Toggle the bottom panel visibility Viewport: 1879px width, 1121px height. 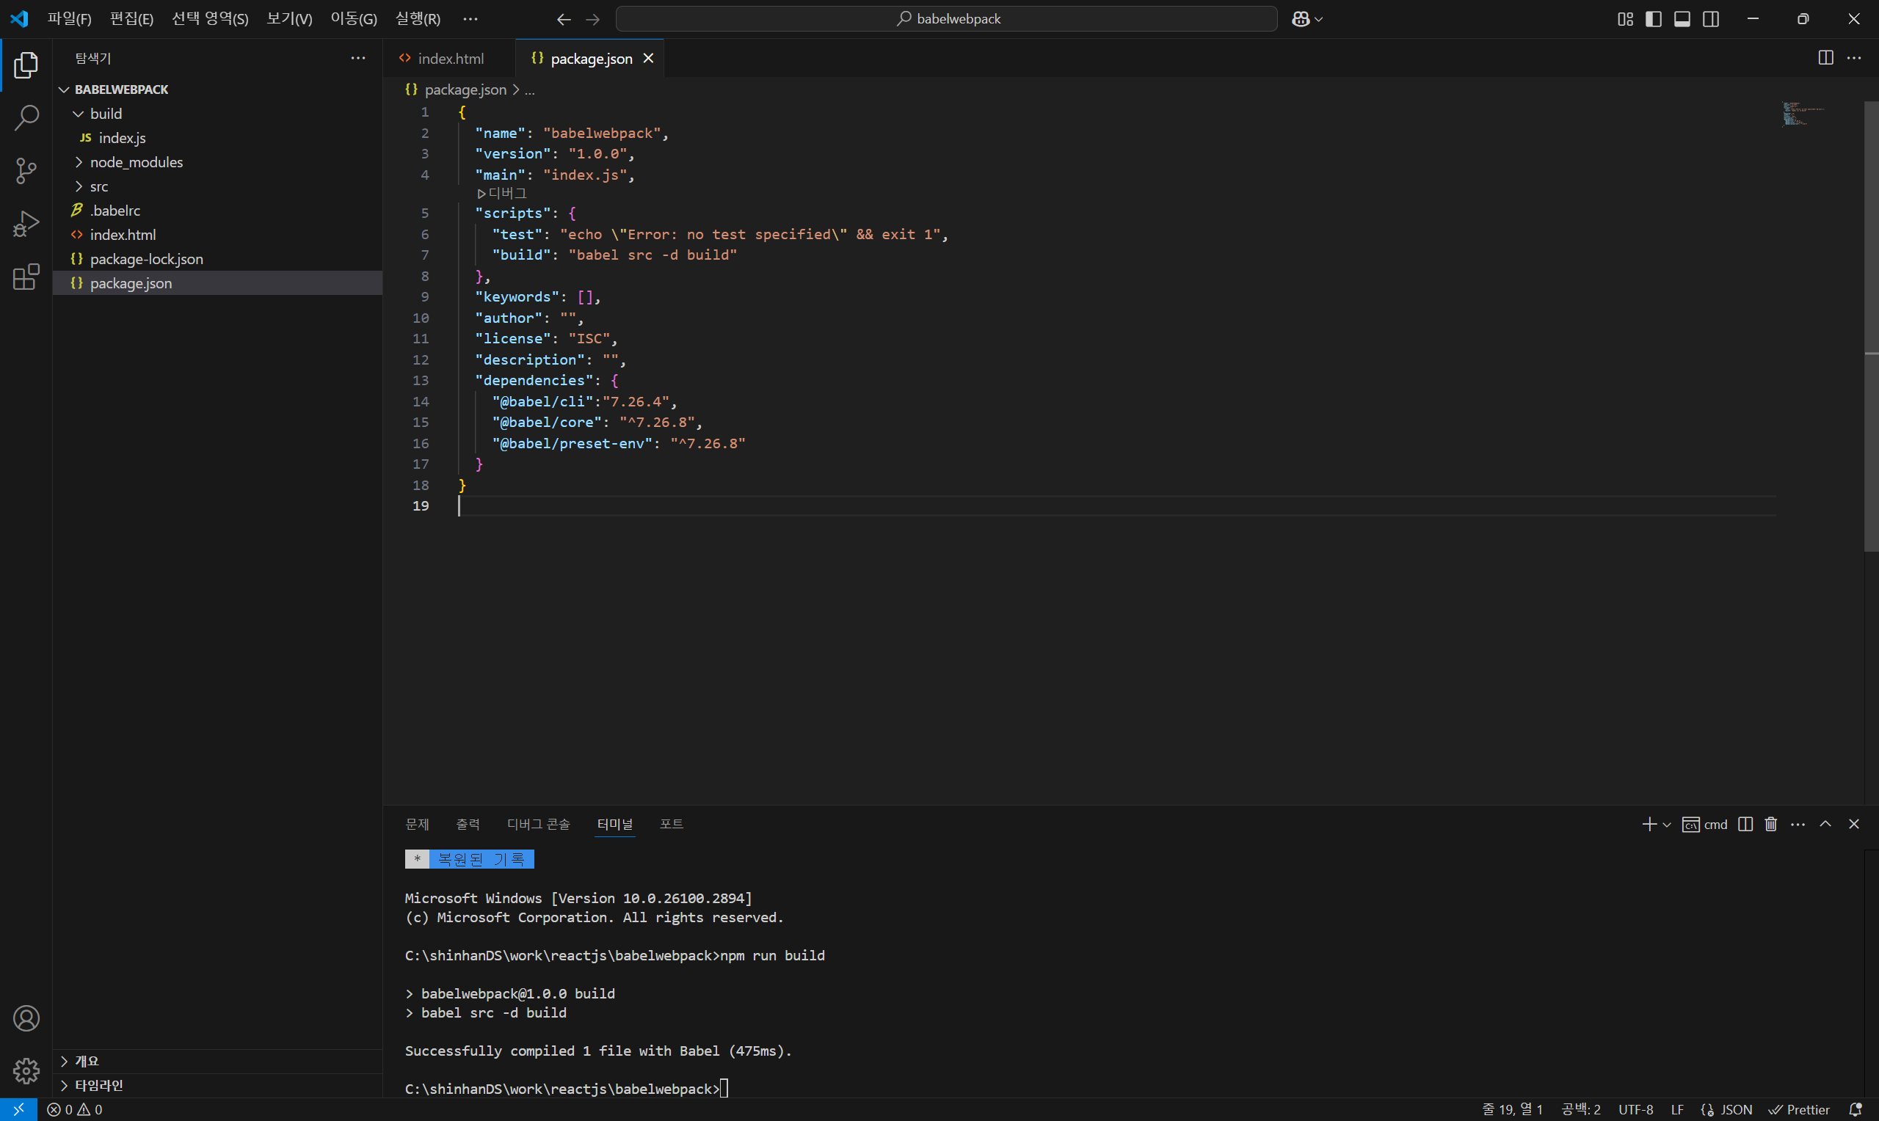[x=1682, y=19]
